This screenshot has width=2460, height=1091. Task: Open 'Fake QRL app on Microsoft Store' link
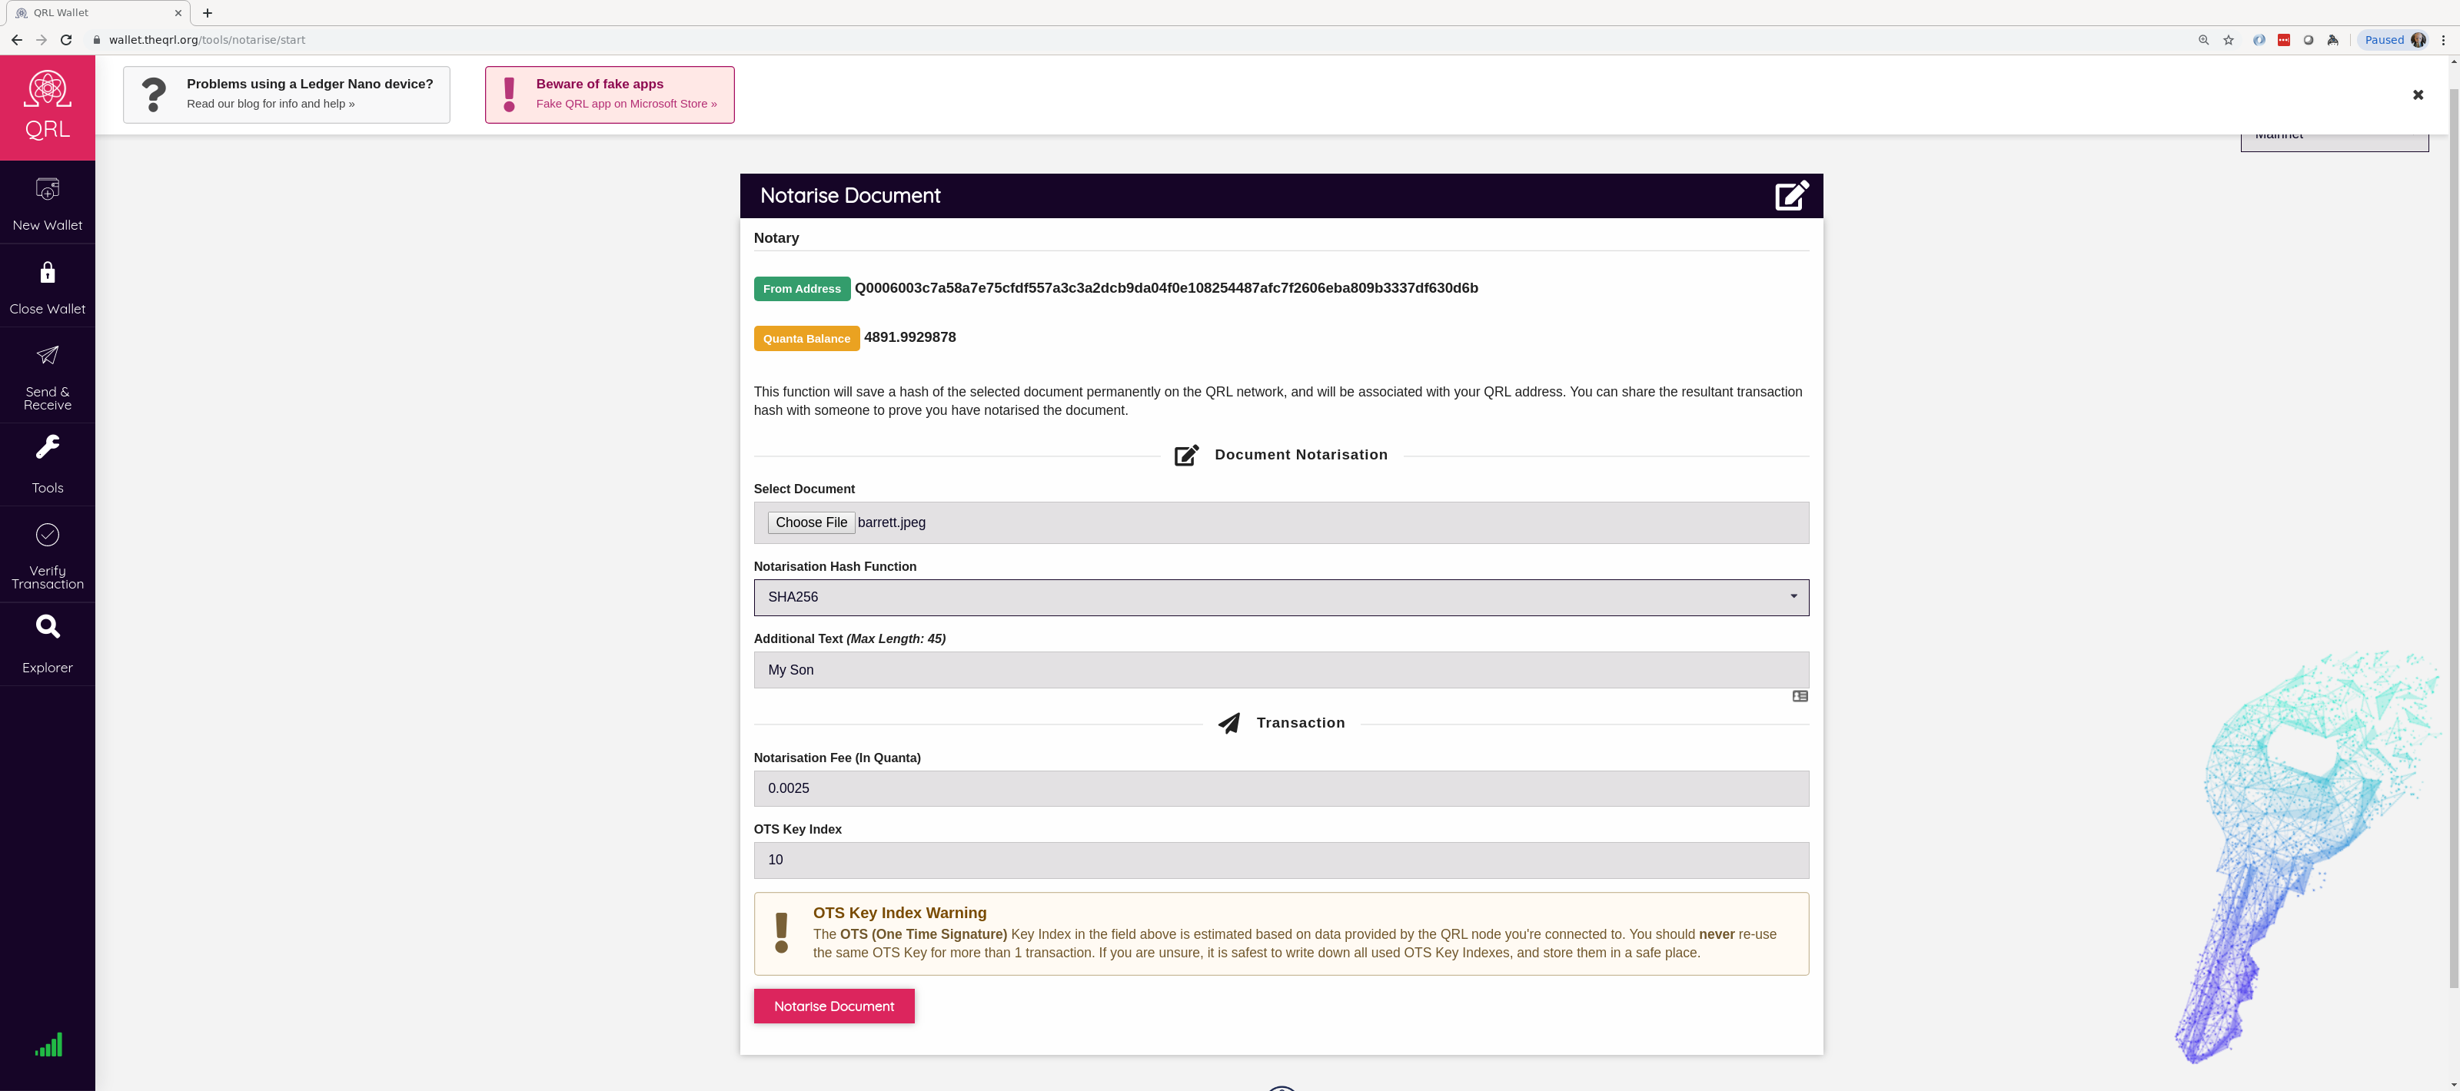click(x=626, y=104)
